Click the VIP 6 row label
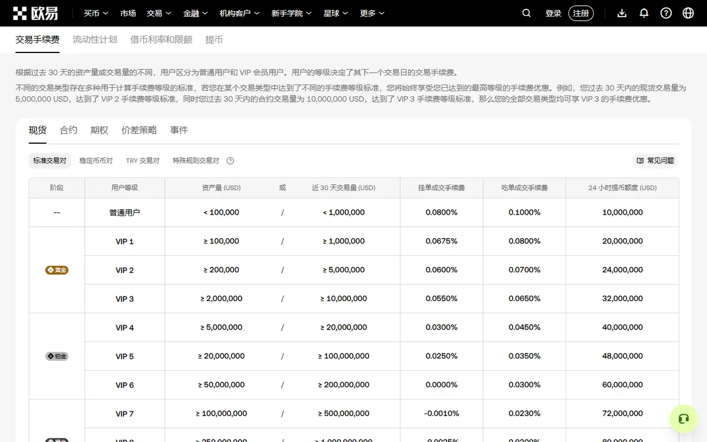The image size is (707, 442). coord(125,385)
